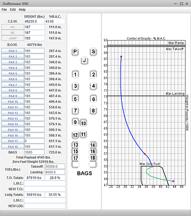Screen dimensions: 191x216
Task: Focus the Takeoff fuel field 35000.0
Action: click(55, 166)
